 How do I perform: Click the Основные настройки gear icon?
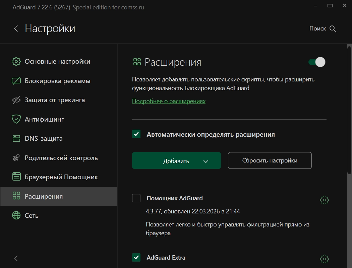16,62
